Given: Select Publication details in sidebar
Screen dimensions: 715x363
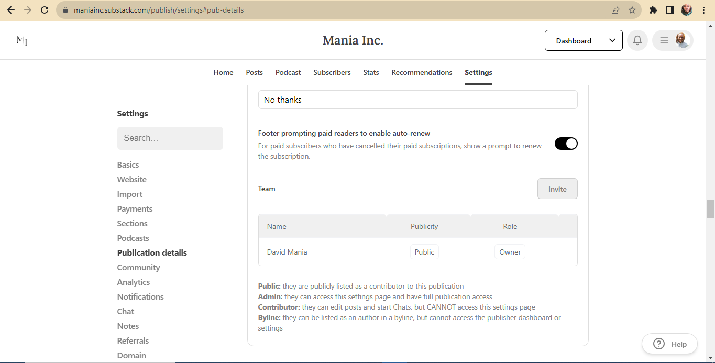Looking at the screenshot, I should 152,252.
